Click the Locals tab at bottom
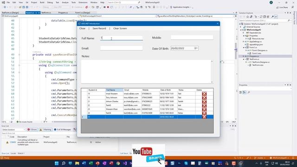The width and height of the screenshot is (297, 167). pos(13,154)
